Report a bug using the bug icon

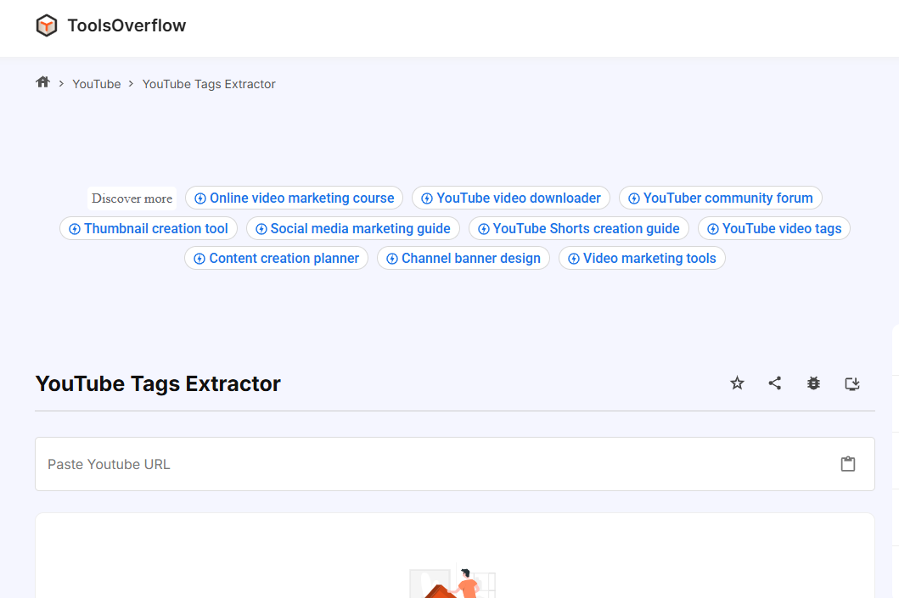point(813,383)
